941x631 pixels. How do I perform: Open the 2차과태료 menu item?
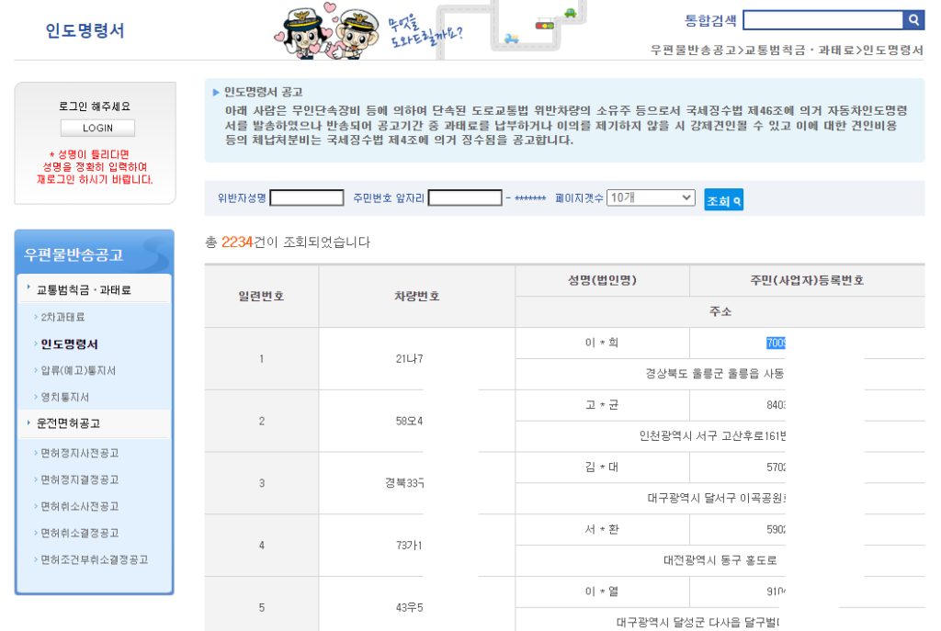[x=62, y=317]
